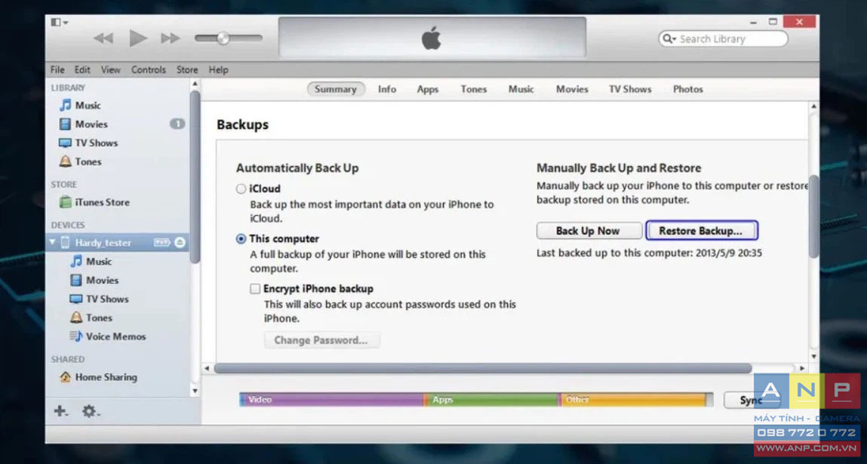Open the Edit menu
Viewport: 867px width, 464px height.
(82, 69)
